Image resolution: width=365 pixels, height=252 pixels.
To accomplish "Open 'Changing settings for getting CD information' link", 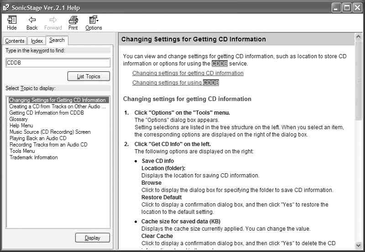I will (188, 73).
